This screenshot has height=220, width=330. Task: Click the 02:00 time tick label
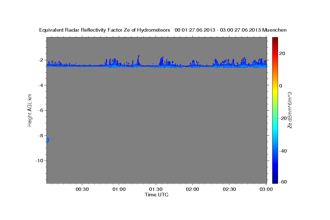193,189
